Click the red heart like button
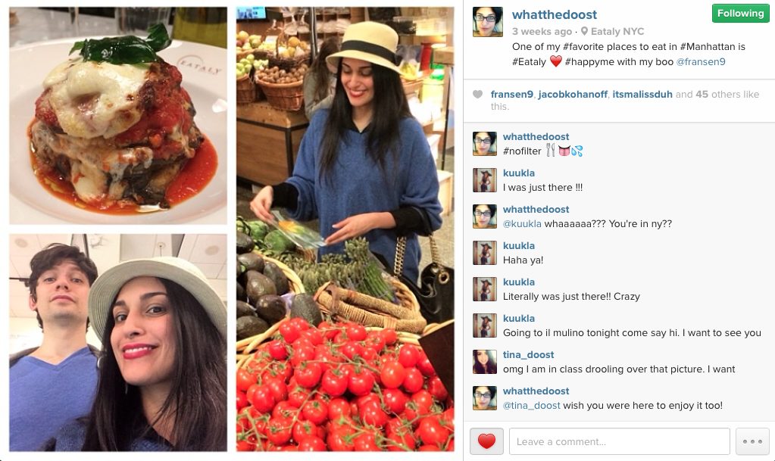Viewport: 775px width, 461px height. pyautogui.click(x=486, y=441)
